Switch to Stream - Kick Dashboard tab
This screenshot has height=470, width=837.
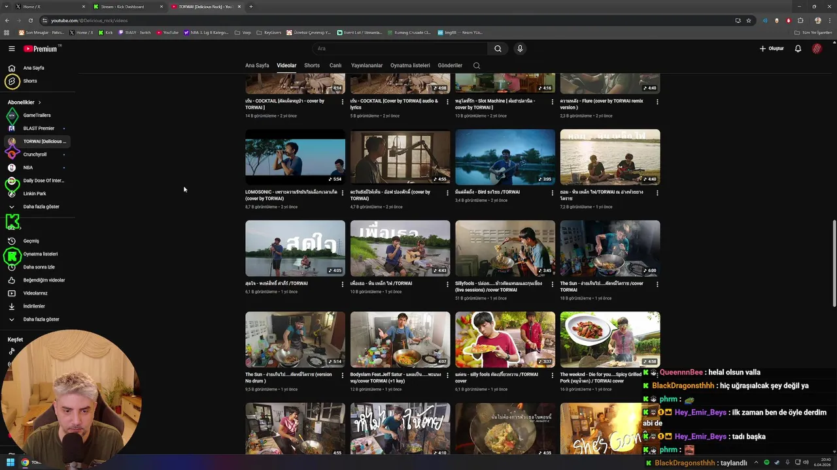pos(127,7)
